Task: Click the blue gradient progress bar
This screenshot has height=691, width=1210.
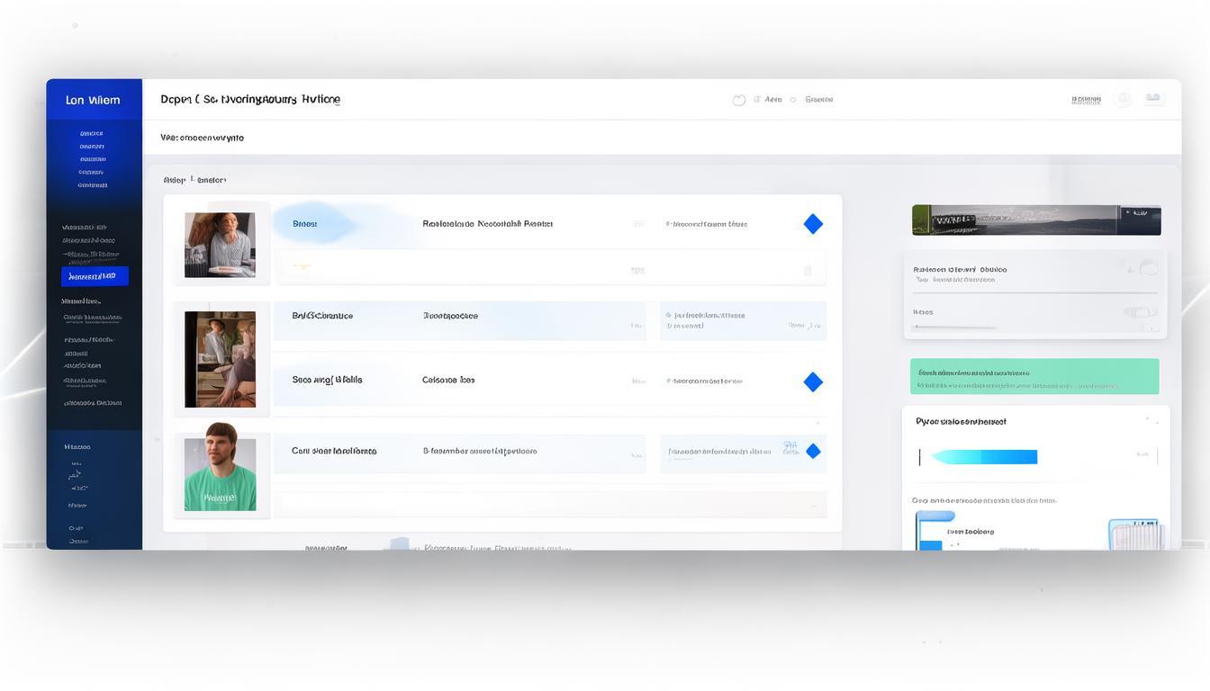Action: 984,457
